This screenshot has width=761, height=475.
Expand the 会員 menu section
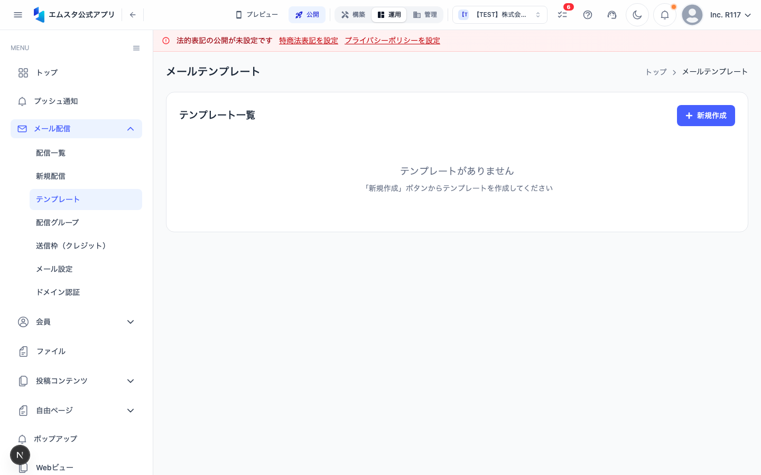click(x=76, y=322)
